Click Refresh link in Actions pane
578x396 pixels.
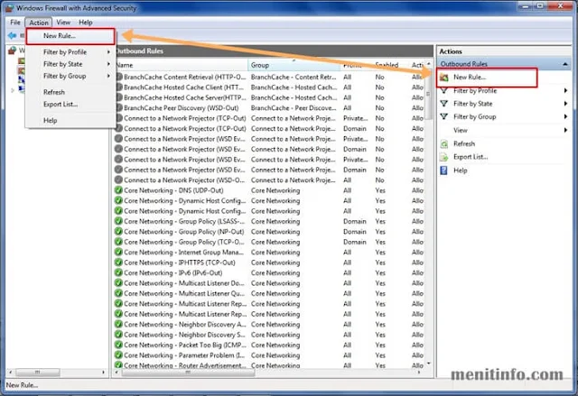[464, 144]
